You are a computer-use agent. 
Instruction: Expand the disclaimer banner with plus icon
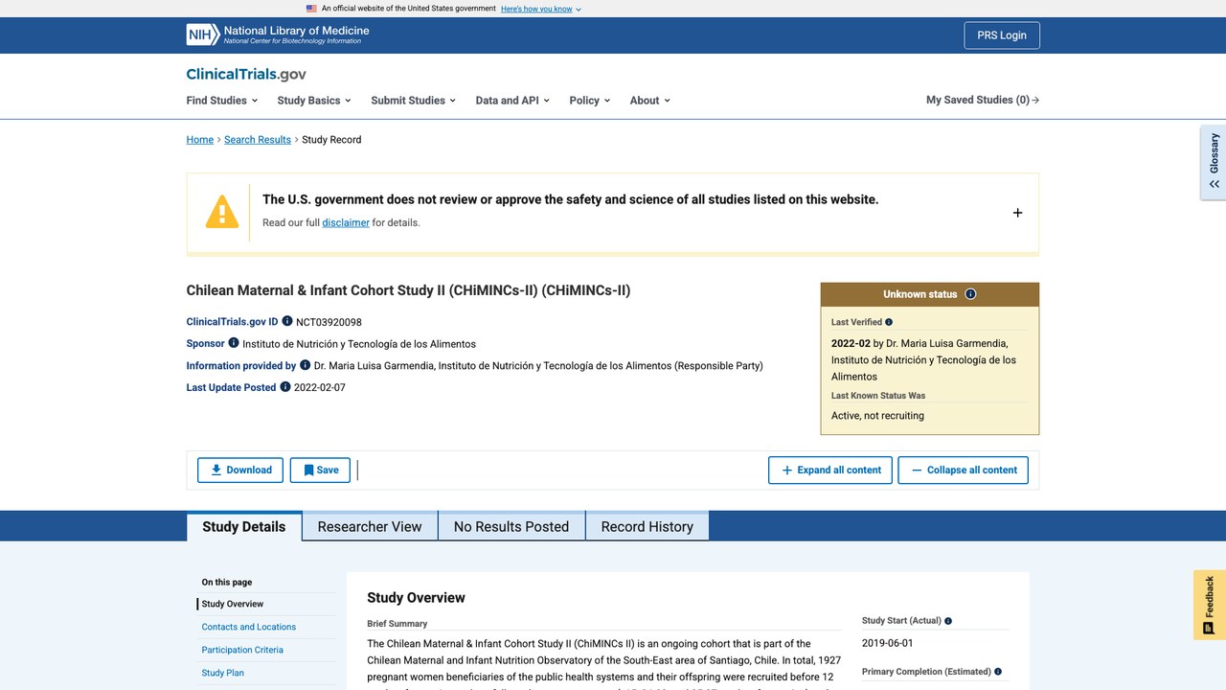[x=1017, y=213]
